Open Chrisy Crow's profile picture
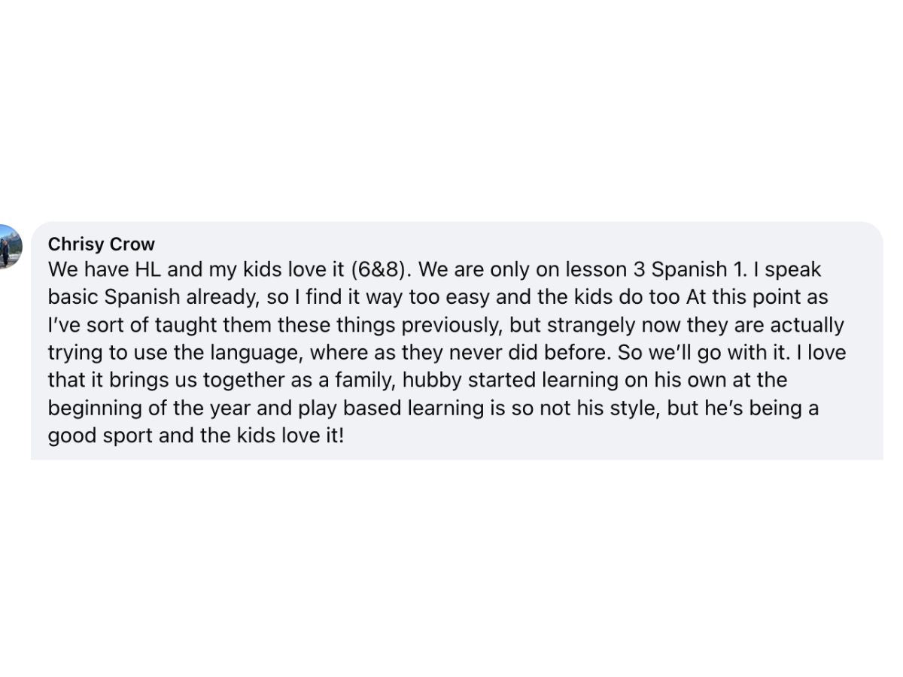 [9, 246]
